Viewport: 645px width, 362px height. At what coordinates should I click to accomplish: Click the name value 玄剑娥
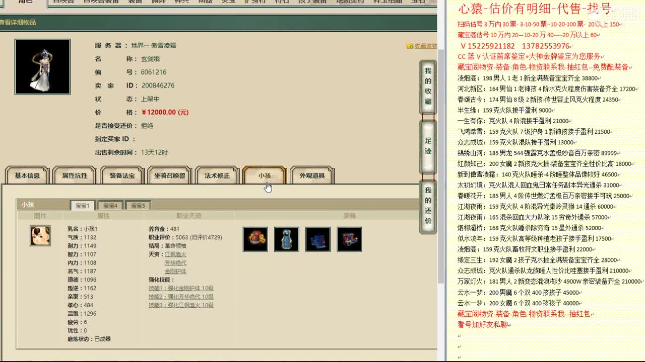point(150,59)
